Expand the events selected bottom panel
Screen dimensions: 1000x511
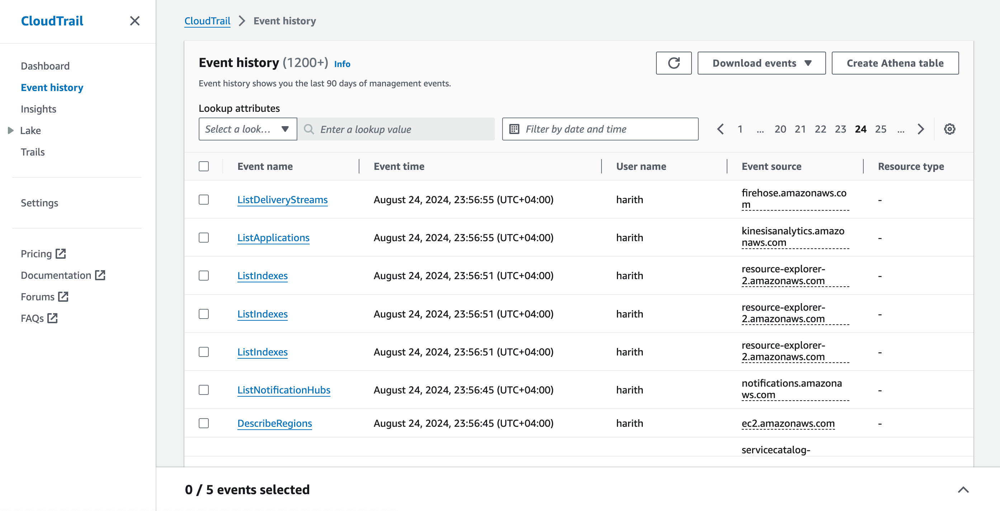(x=963, y=489)
